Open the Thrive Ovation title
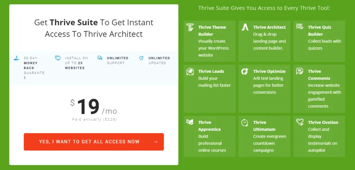Screen dimensions: 355x170 coord(323,122)
